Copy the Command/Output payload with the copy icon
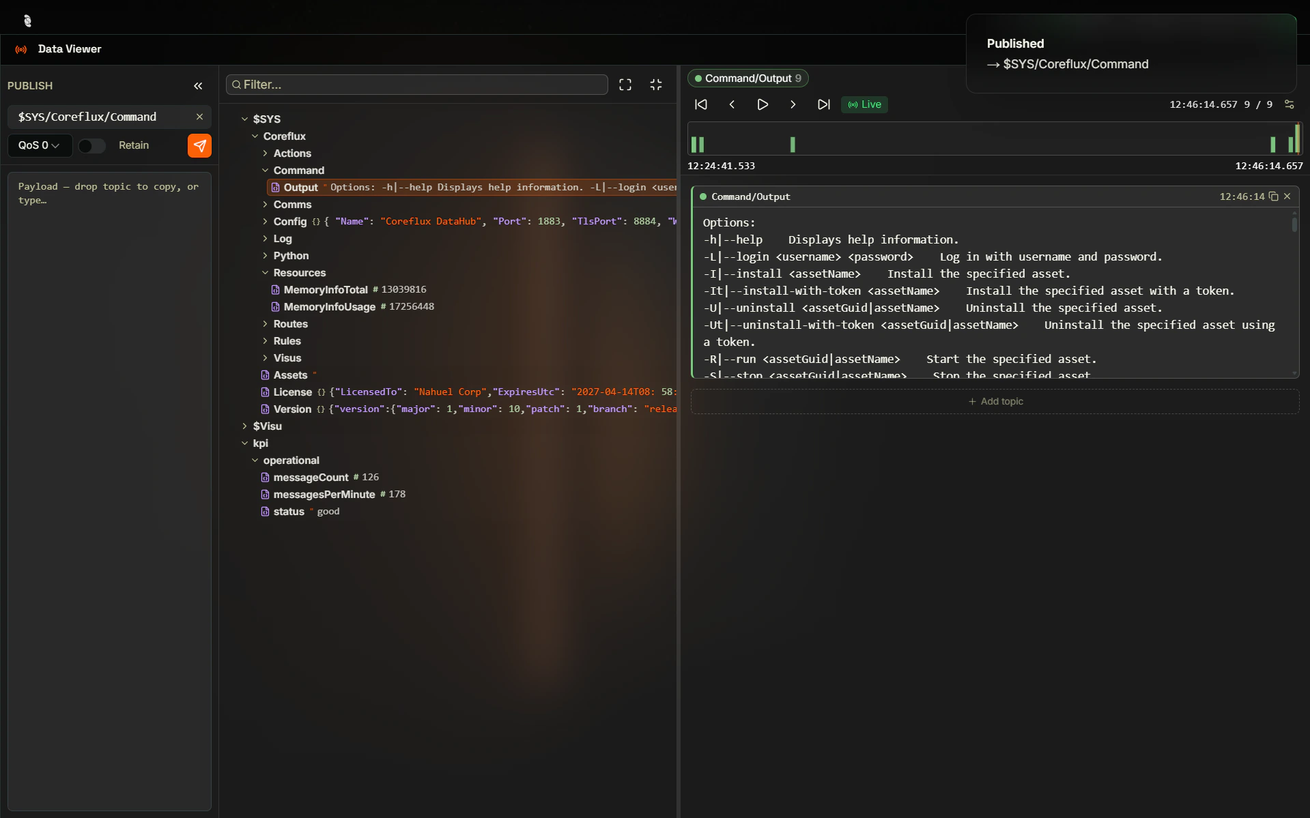The width and height of the screenshot is (1310, 818). pyautogui.click(x=1274, y=196)
